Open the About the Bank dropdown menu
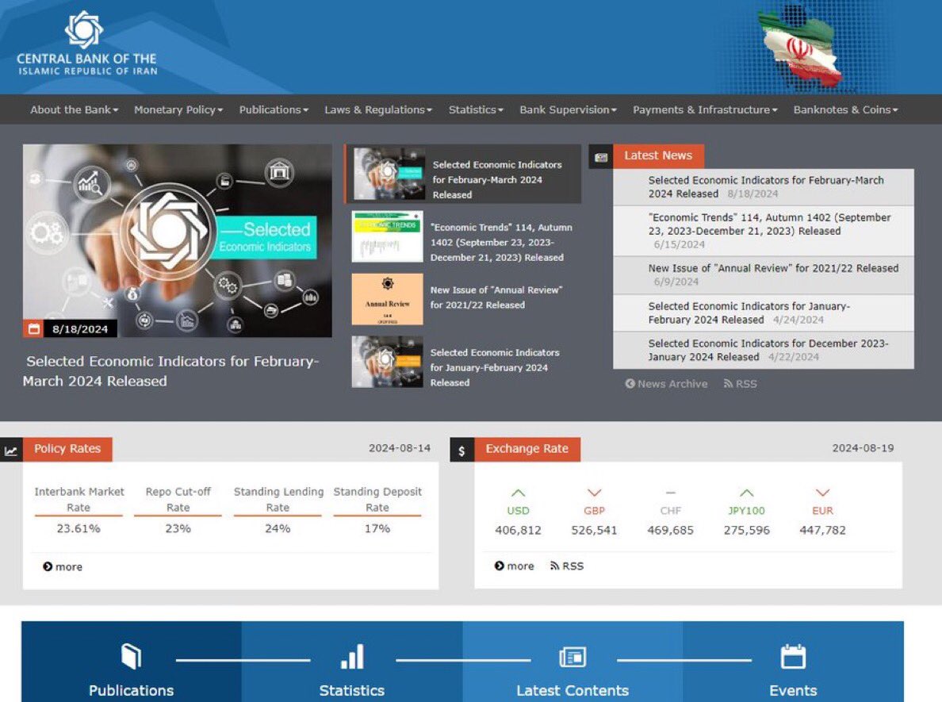 pyautogui.click(x=74, y=110)
